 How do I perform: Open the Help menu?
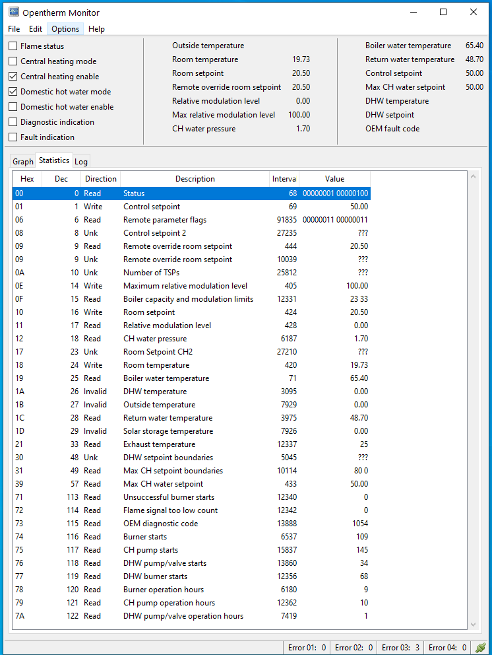(x=96, y=29)
